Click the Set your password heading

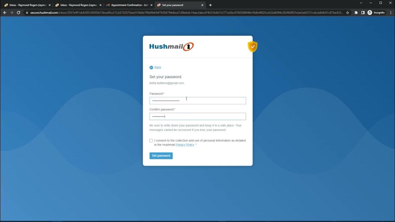[165, 77]
